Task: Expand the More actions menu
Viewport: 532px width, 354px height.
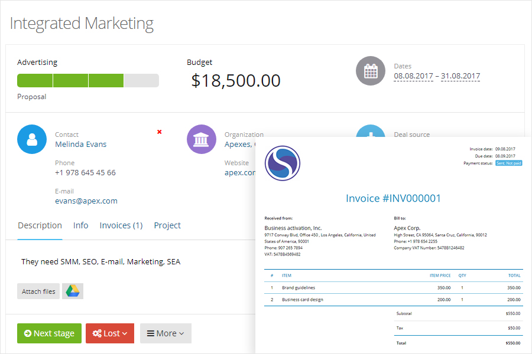Action: pyautogui.click(x=166, y=333)
